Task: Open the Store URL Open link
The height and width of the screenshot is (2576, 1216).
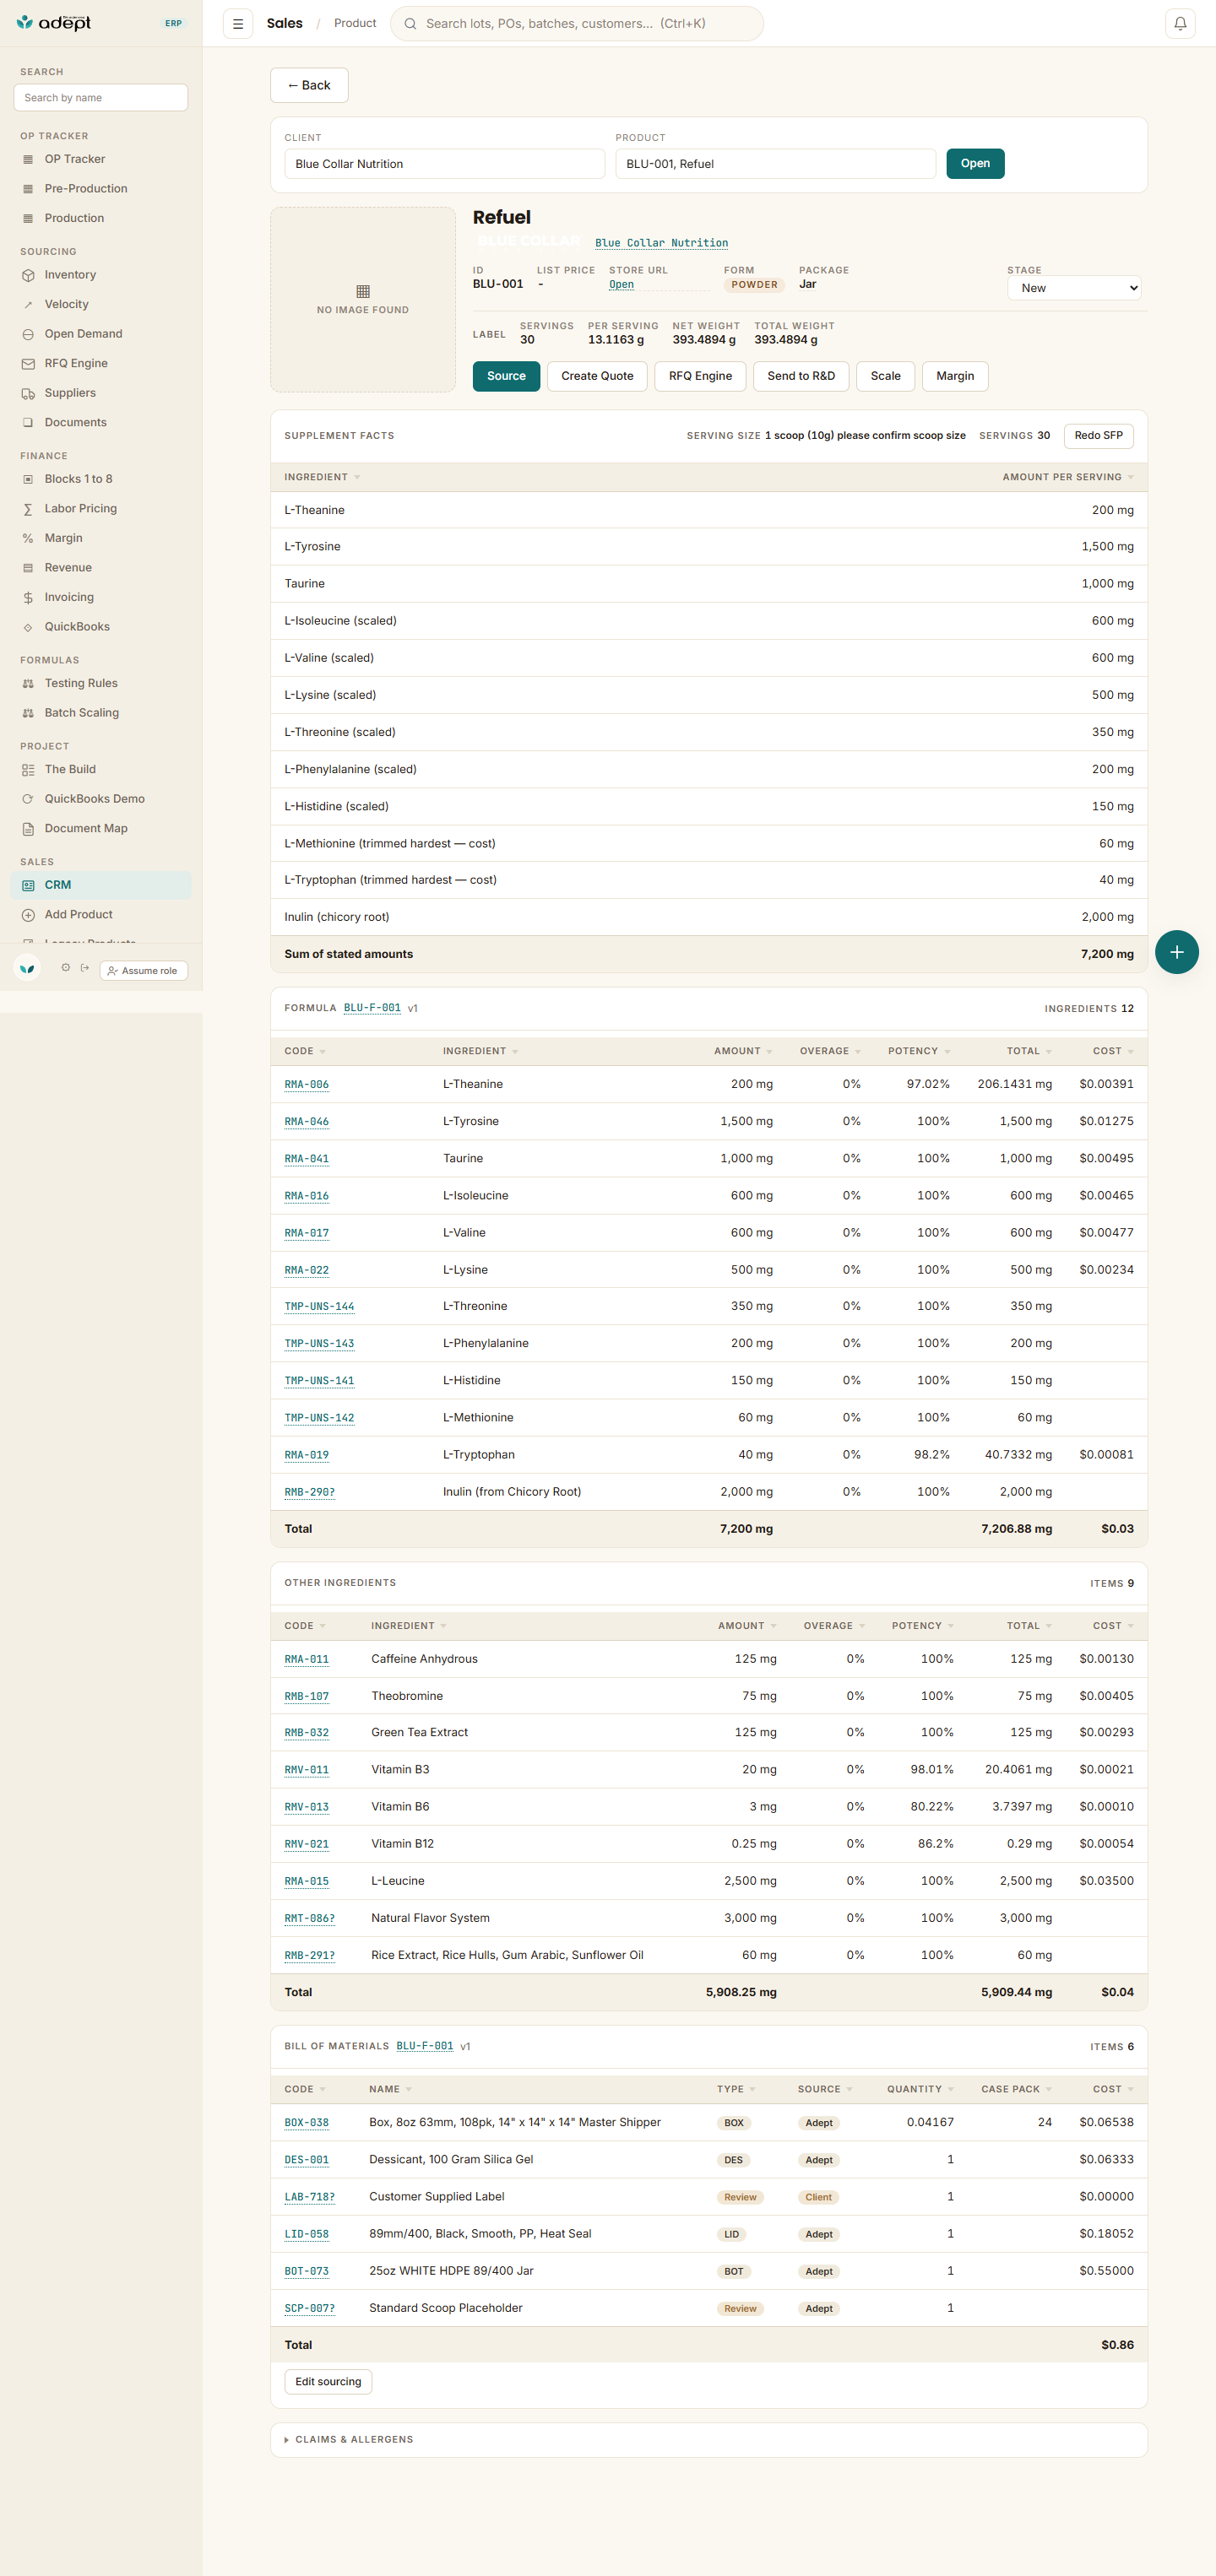Action: point(622,285)
